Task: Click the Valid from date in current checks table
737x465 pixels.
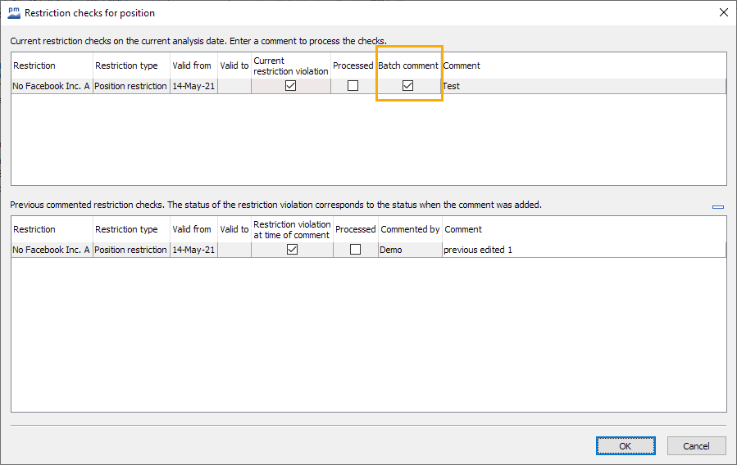Action: point(193,86)
